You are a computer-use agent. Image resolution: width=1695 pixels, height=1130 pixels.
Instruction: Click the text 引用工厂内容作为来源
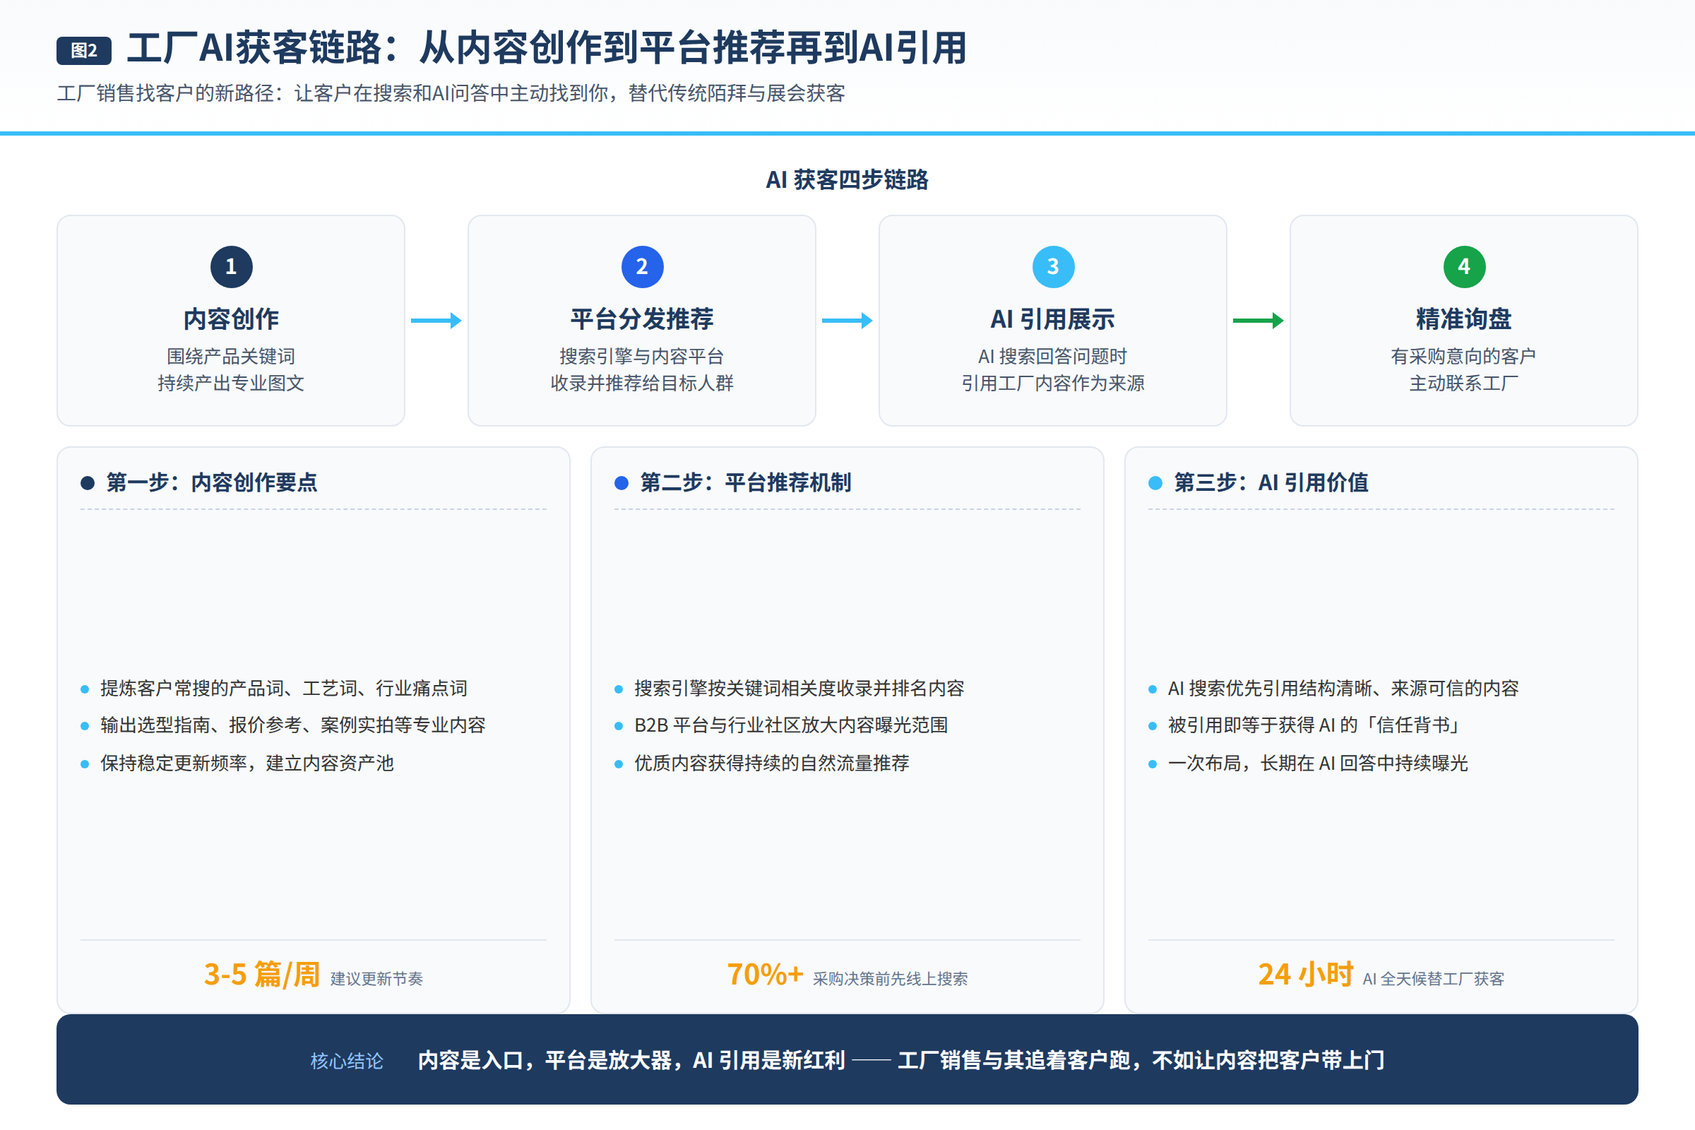(x=1053, y=383)
